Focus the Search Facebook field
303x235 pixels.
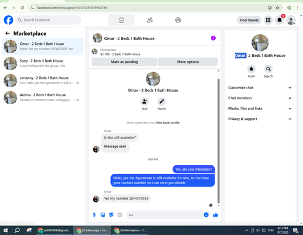48,20
